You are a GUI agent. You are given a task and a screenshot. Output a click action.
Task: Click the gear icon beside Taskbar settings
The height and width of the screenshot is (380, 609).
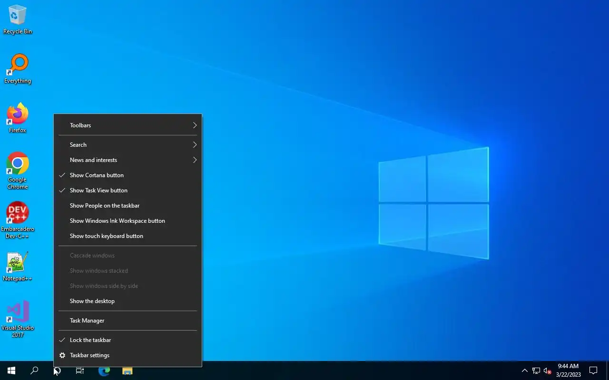62,355
